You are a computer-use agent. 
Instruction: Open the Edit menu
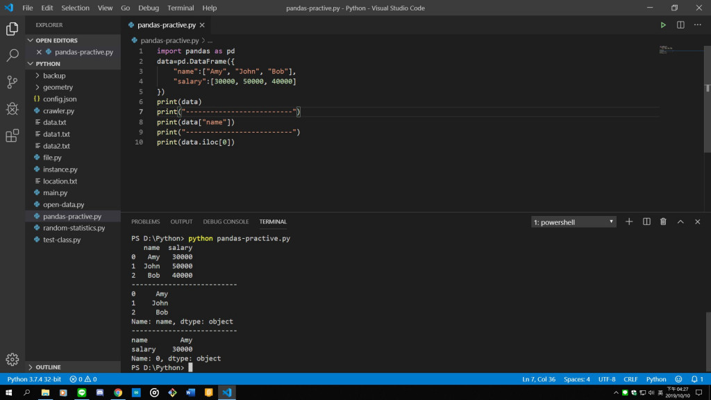click(x=47, y=8)
